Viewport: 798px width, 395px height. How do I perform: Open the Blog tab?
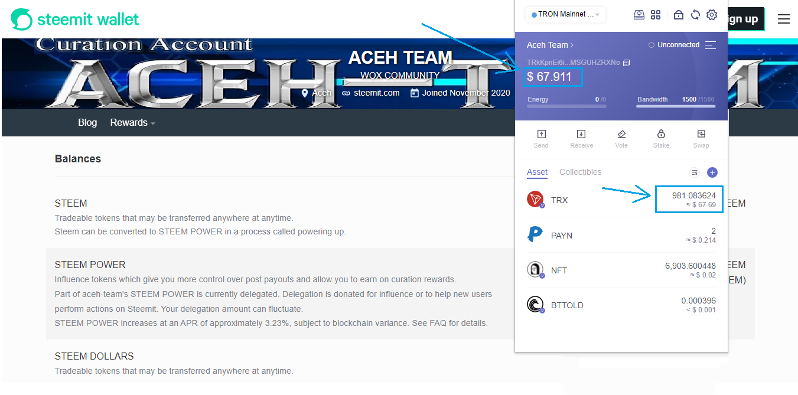pos(87,122)
